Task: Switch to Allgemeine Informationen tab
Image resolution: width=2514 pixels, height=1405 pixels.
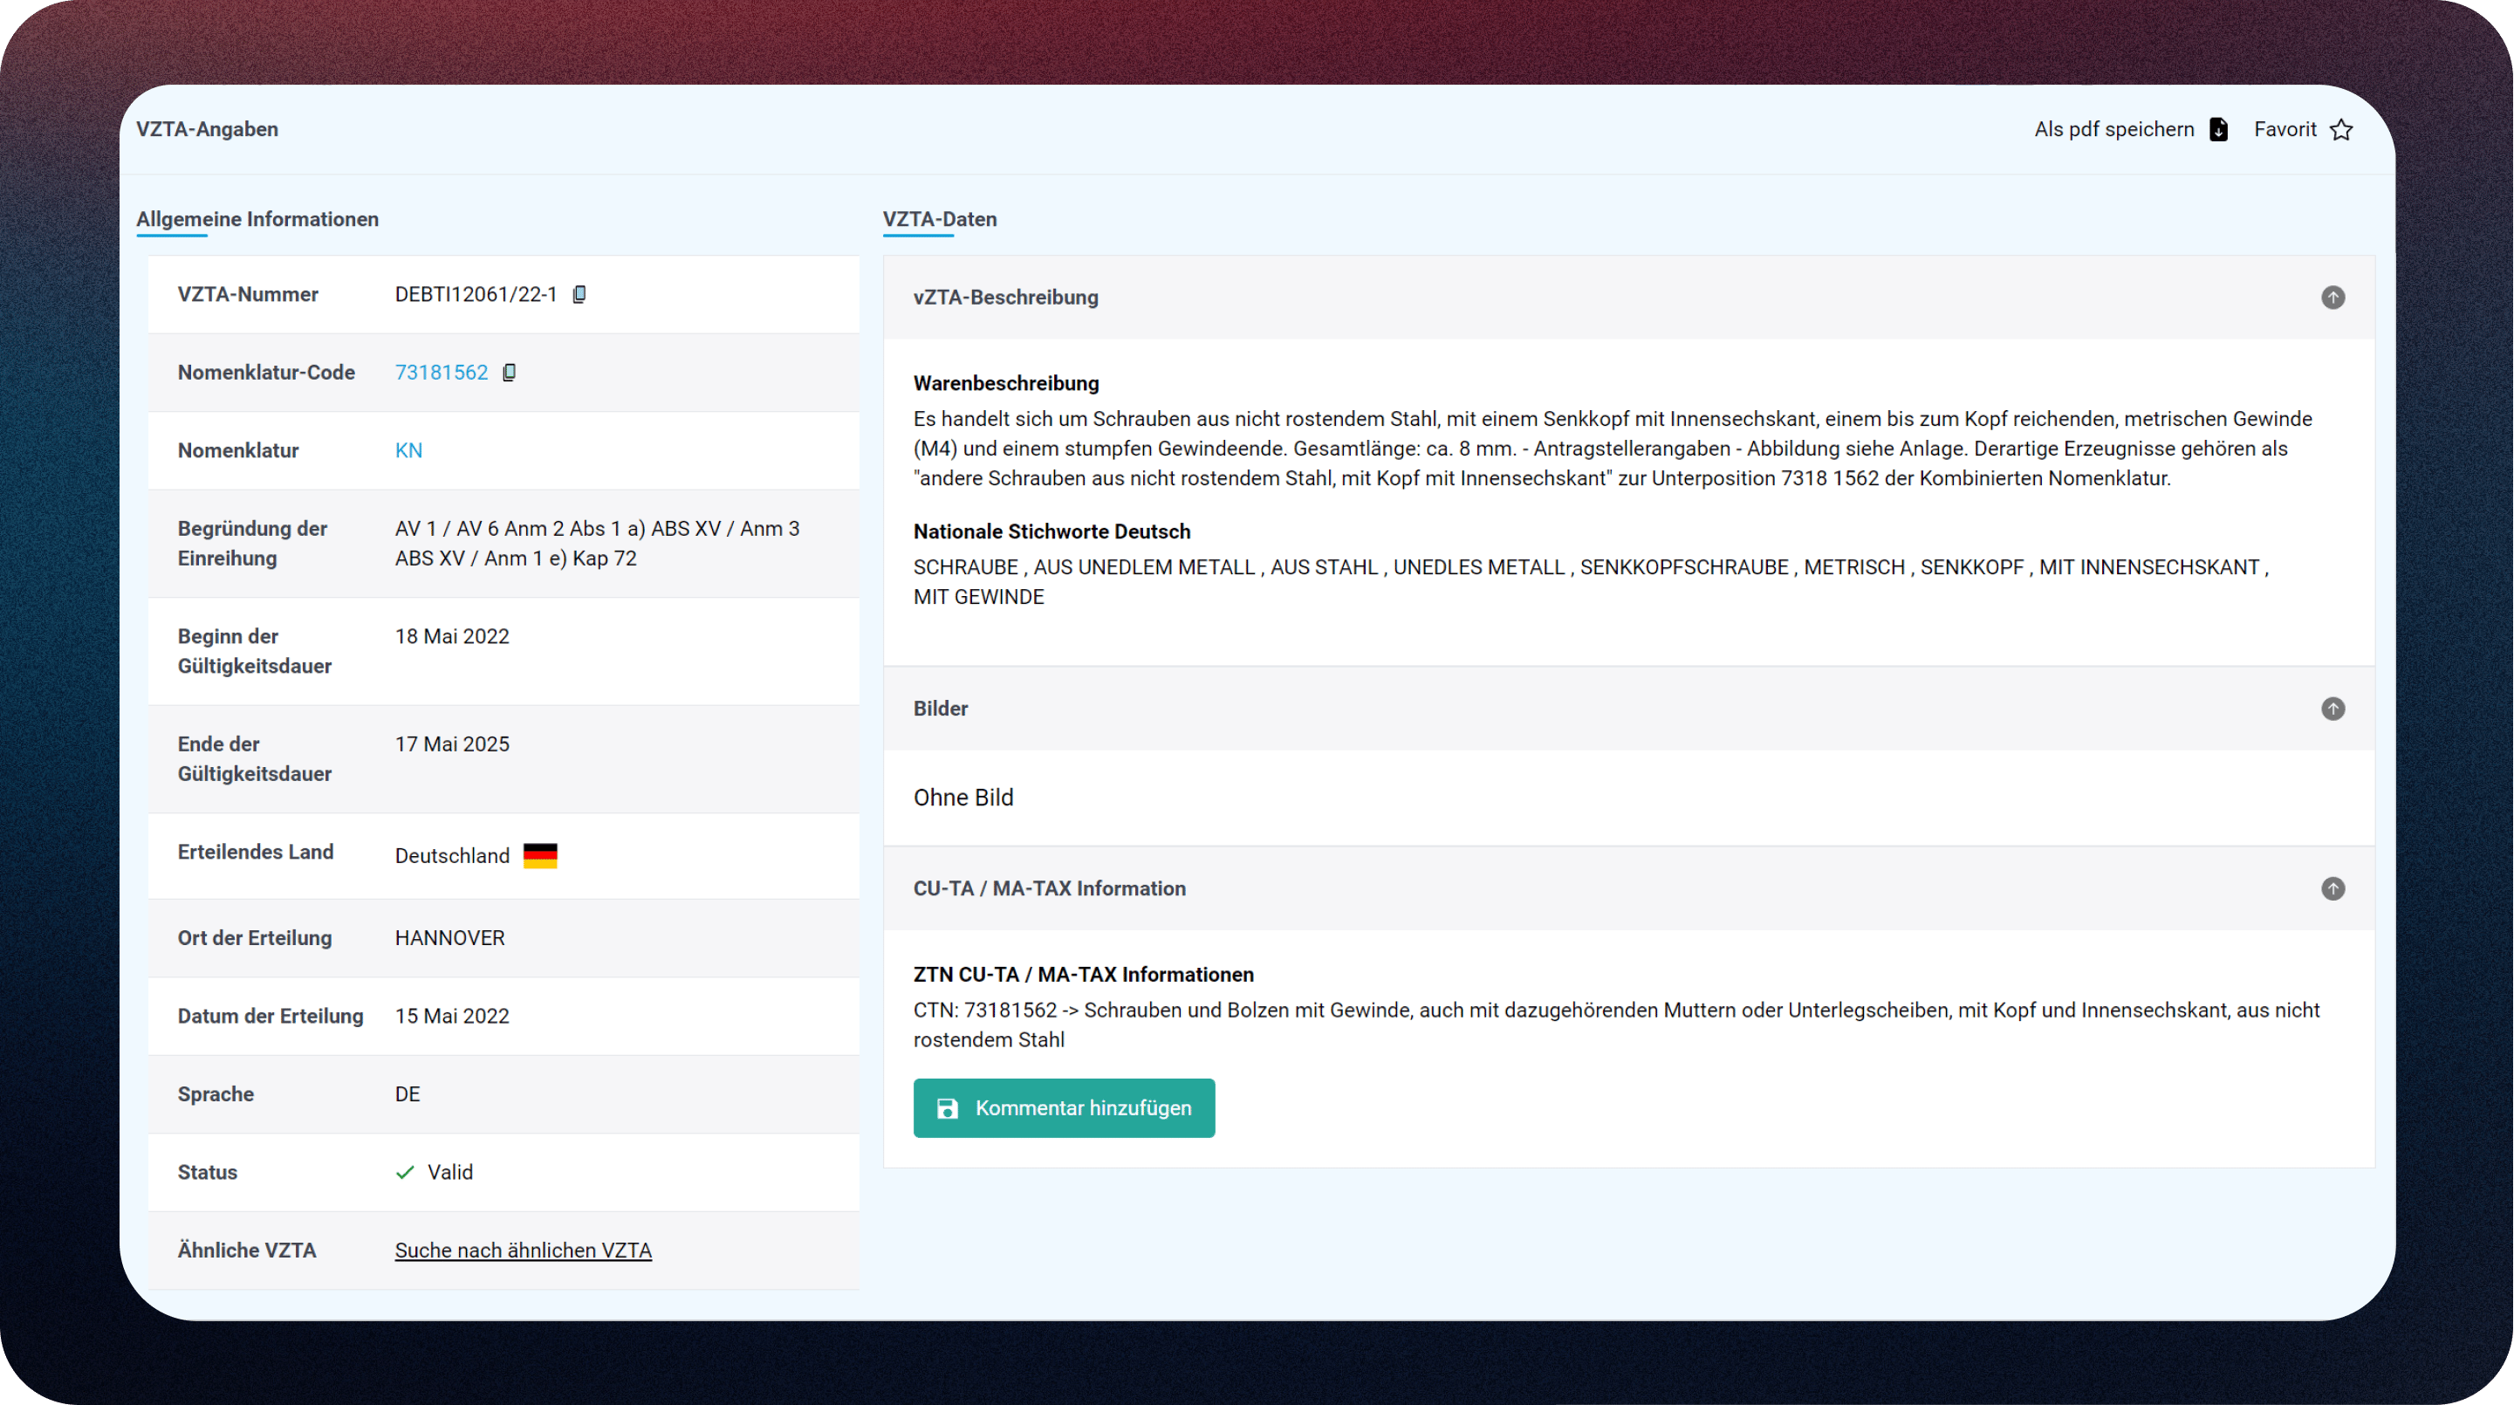Action: (x=257, y=218)
